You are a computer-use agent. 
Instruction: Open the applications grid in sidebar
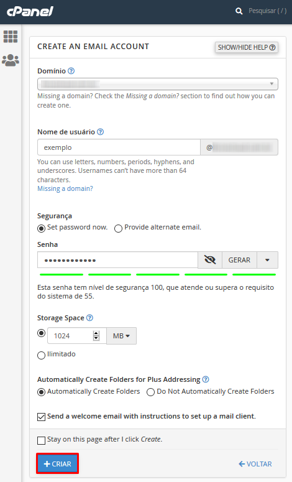pos(11,37)
